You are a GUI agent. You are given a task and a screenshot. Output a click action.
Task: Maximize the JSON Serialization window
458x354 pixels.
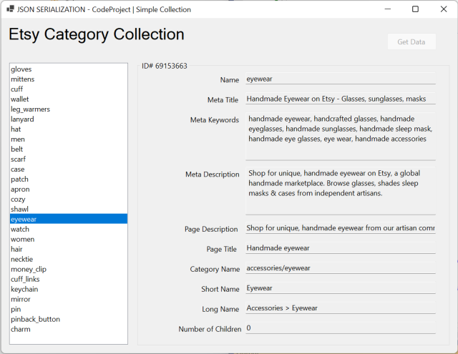tap(415, 9)
